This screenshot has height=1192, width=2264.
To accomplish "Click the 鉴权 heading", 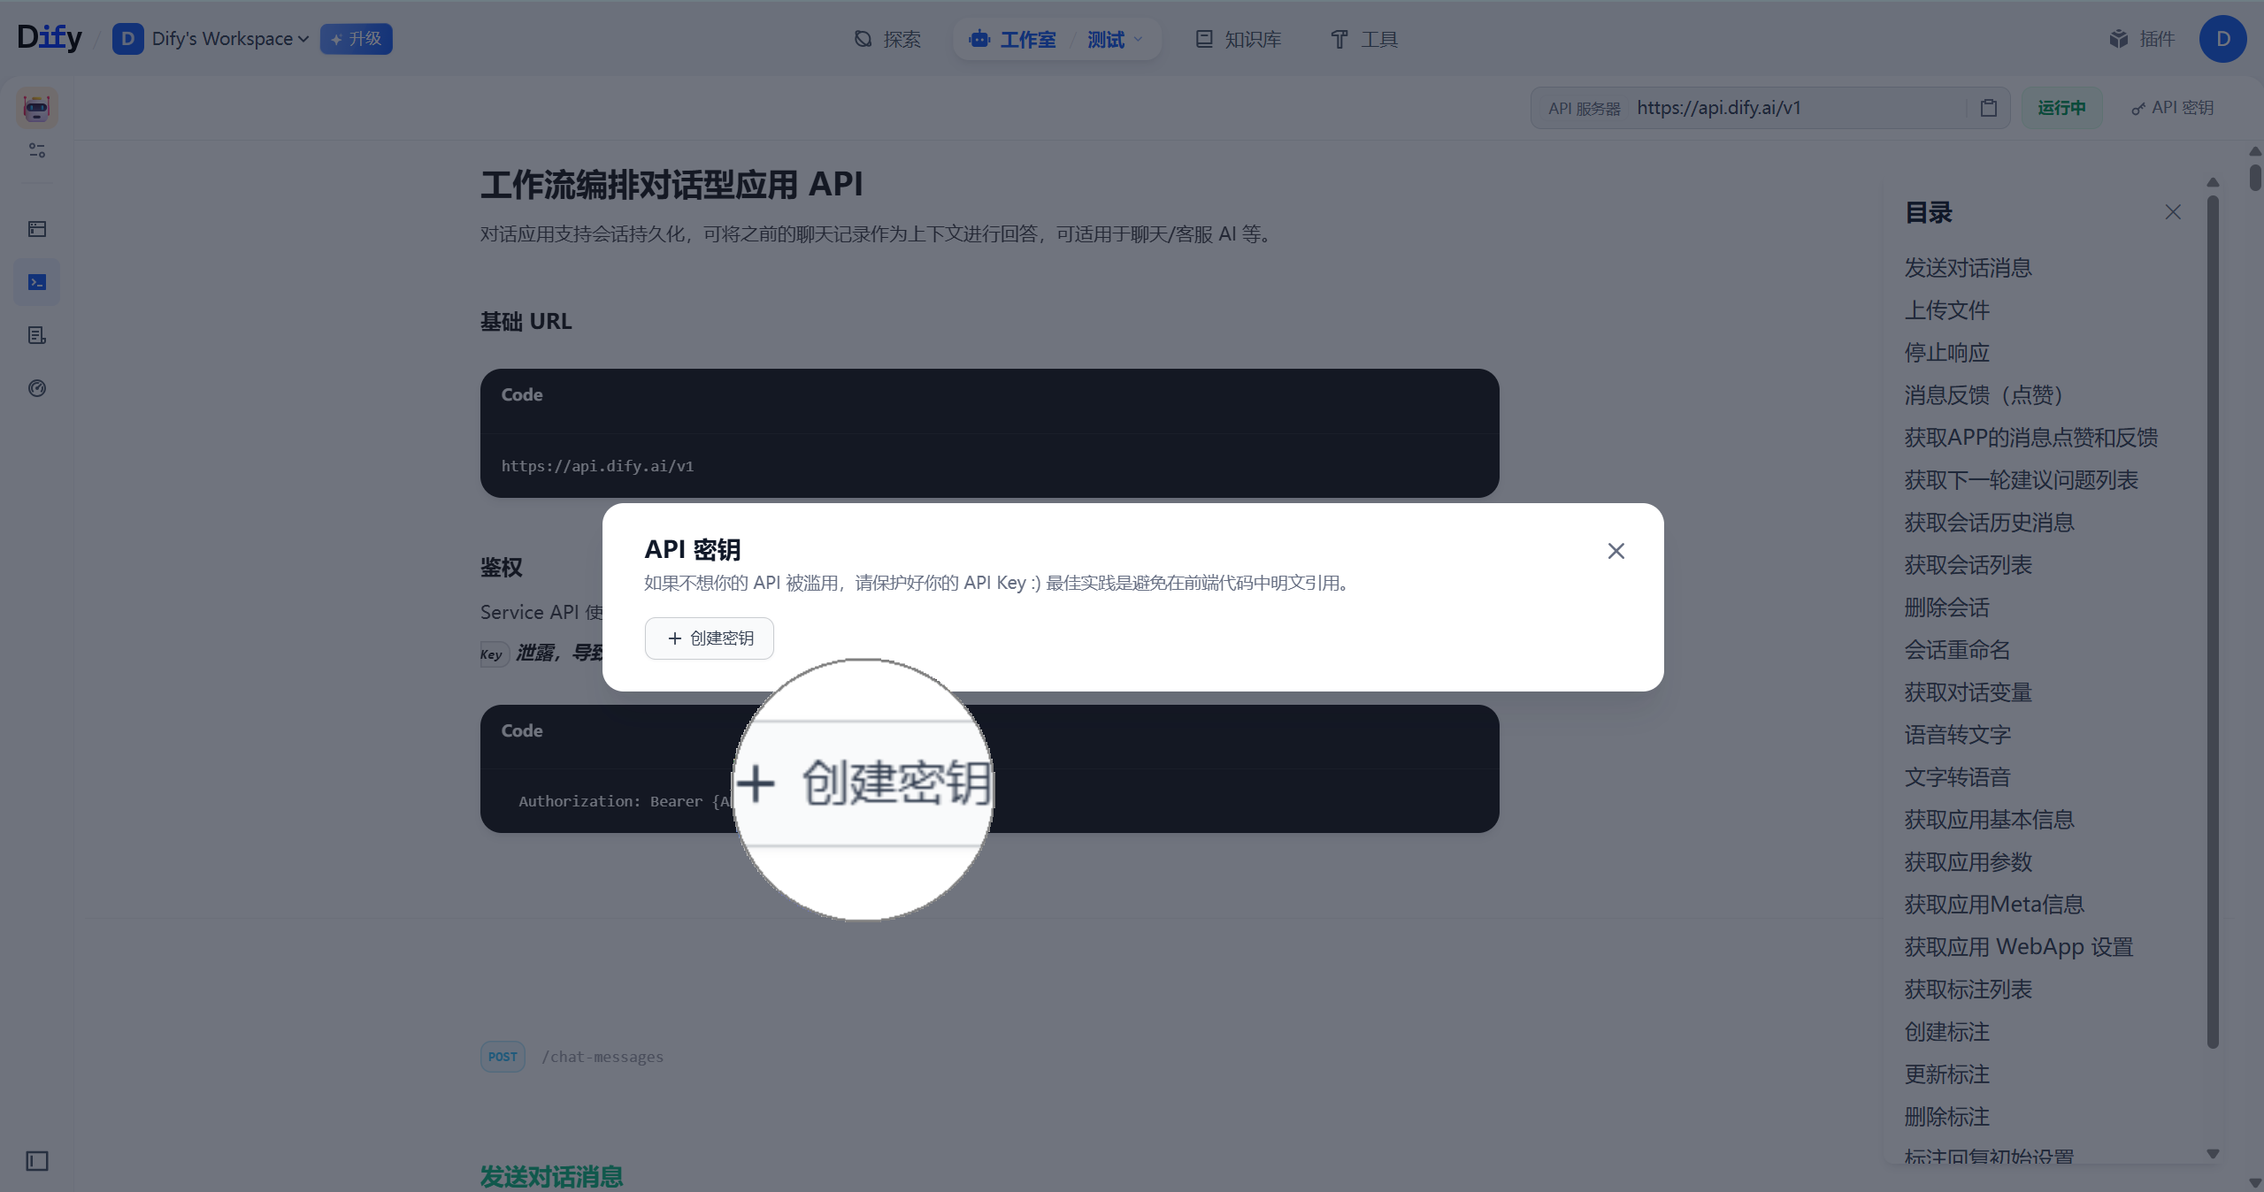I will (x=501, y=568).
